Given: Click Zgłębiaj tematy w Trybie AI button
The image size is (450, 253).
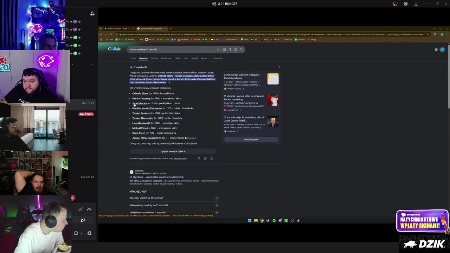Looking at the screenshot, I should point(173,151).
